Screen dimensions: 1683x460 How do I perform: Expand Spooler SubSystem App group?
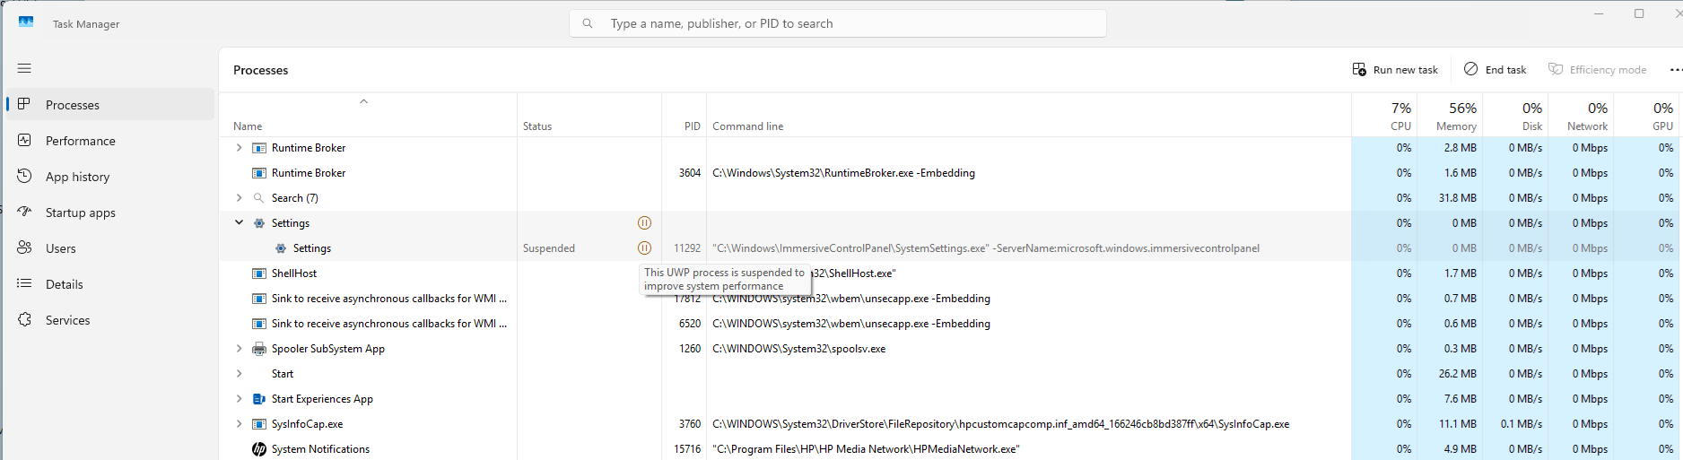[x=239, y=349]
